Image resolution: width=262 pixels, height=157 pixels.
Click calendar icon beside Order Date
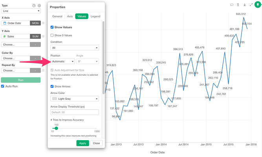[x=5, y=23]
